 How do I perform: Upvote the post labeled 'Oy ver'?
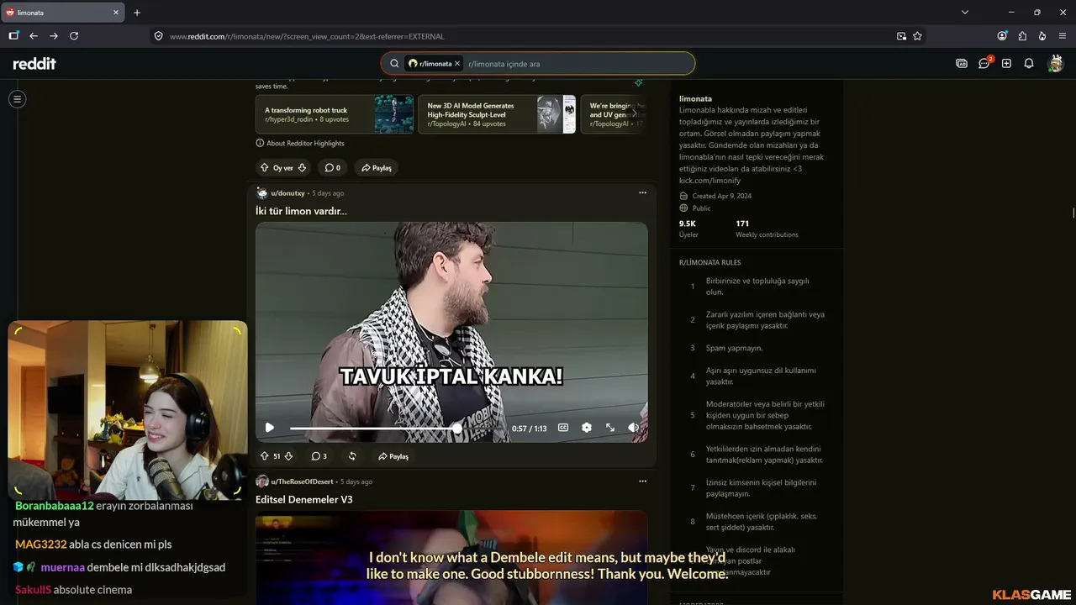tap(265, 168)
